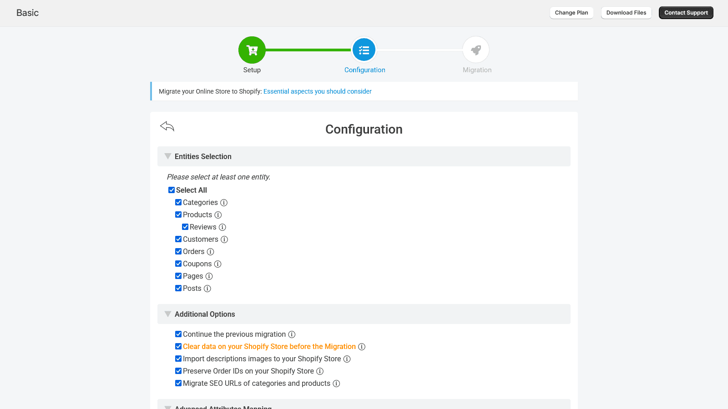Toggle the Customers checkbox

[x=178, y=239]
